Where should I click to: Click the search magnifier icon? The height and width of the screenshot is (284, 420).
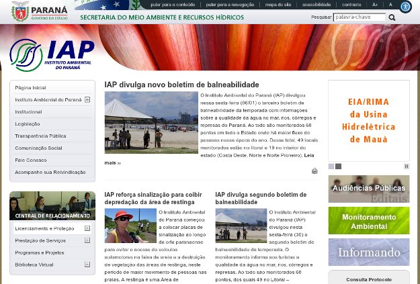(392, 17)
